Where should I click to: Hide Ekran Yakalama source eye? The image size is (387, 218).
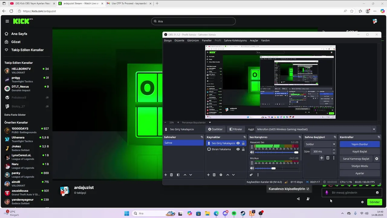(x=238, y=149)
